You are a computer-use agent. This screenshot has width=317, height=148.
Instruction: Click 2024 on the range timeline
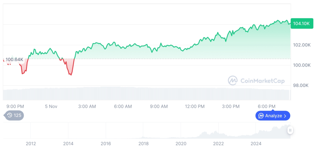click(256, 143)
